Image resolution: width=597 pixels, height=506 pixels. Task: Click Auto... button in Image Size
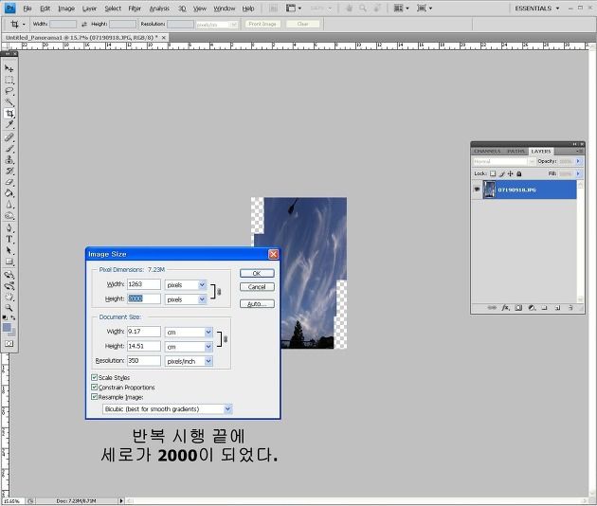[x=257, y=303]
